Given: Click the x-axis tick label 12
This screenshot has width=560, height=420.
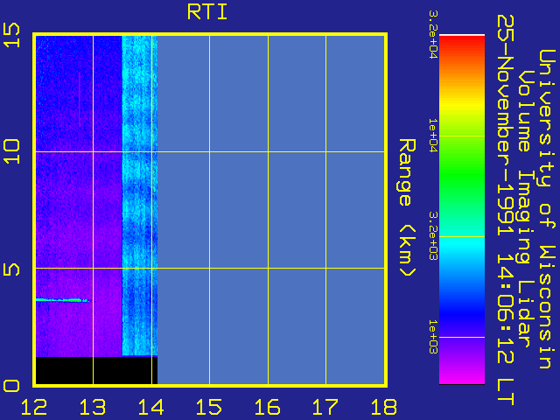Looking at the screenshot, I should pos(34,407).
